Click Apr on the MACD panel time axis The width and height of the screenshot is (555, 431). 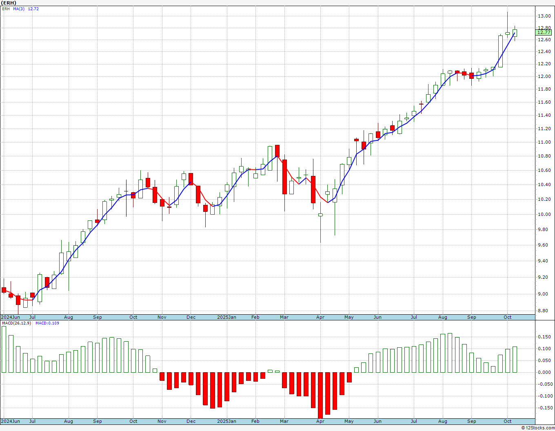pyautogui.click(x=320, y=421)
